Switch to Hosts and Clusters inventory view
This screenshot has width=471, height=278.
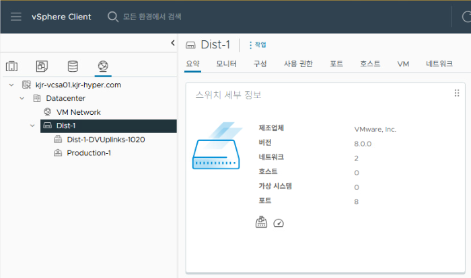11,66
